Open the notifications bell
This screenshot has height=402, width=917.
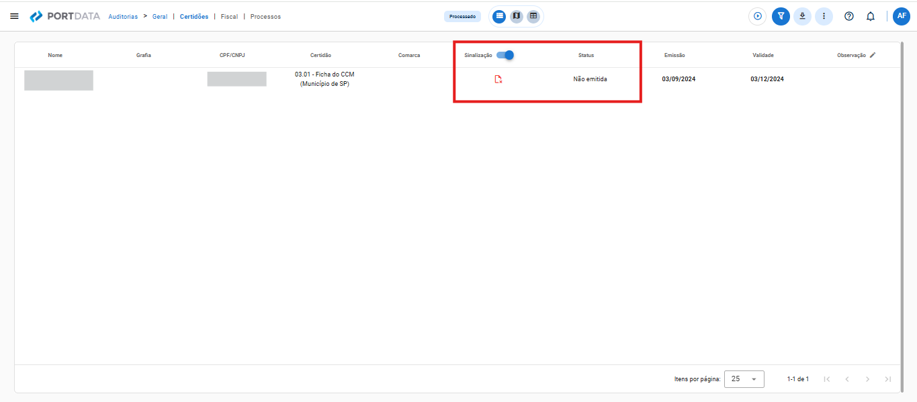pyautogui.click(x=871, y=16)
